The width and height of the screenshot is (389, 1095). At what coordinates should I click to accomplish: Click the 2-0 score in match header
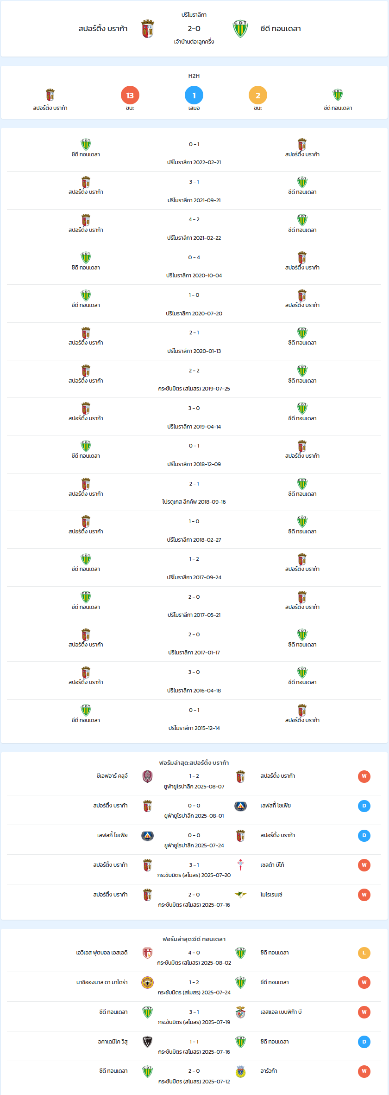[x=194, y=29]
